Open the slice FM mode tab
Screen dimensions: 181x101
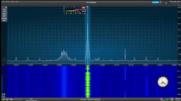tap(76, 13)
